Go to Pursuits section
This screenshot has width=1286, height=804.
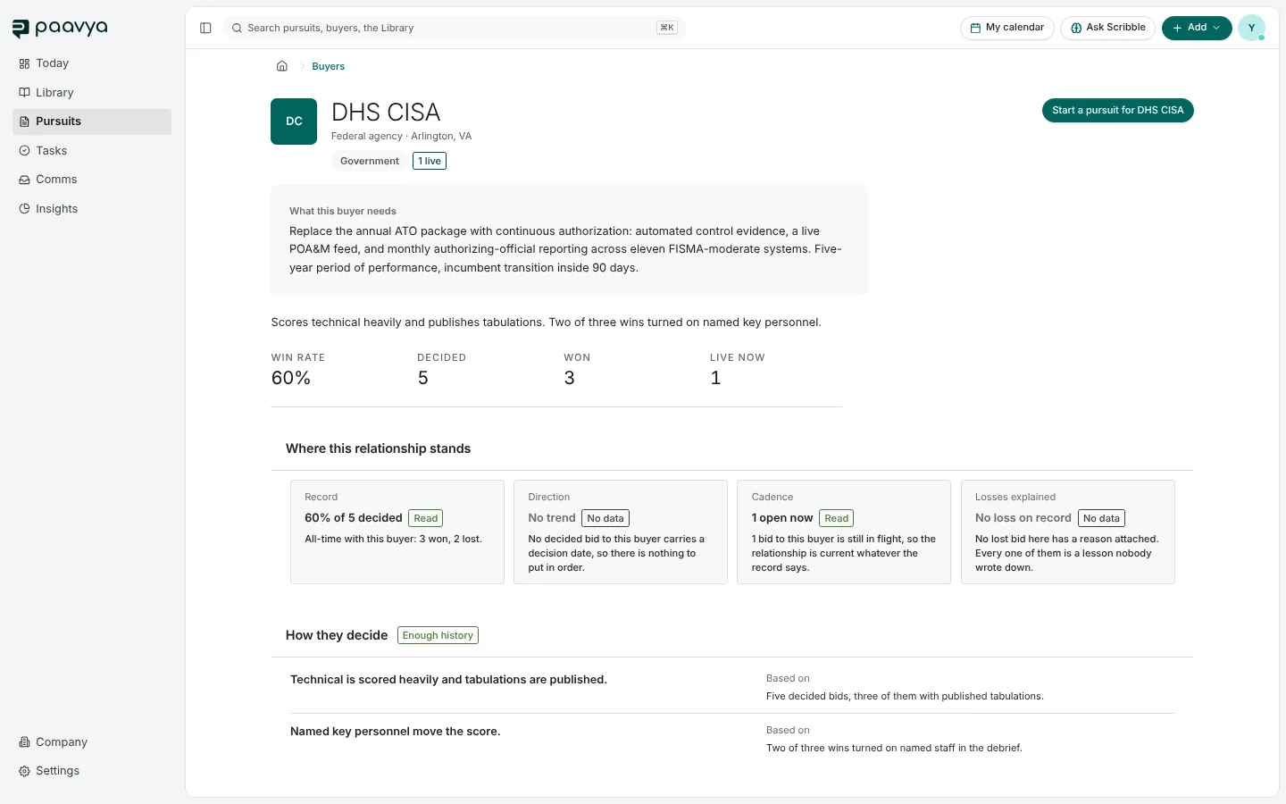[x=92, y=121]
